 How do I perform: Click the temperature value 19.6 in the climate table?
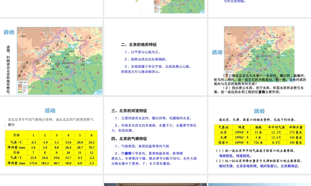click(x=57, y=158)
